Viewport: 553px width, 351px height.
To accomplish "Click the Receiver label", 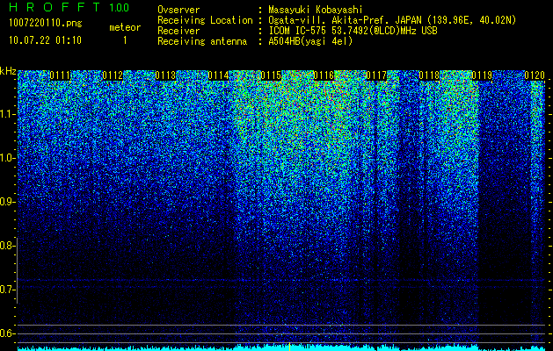I will tap(178, 31).
